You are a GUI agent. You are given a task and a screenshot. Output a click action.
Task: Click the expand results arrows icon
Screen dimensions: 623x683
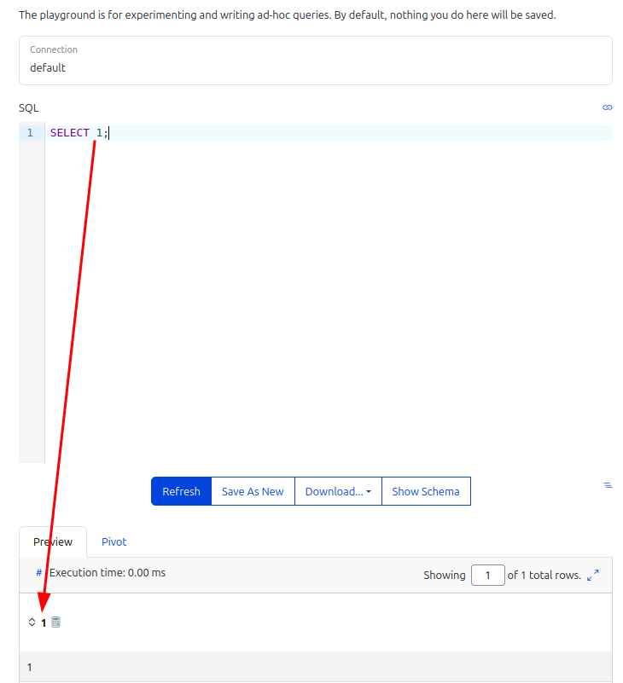pyautogui.click(x=593, y=575)
